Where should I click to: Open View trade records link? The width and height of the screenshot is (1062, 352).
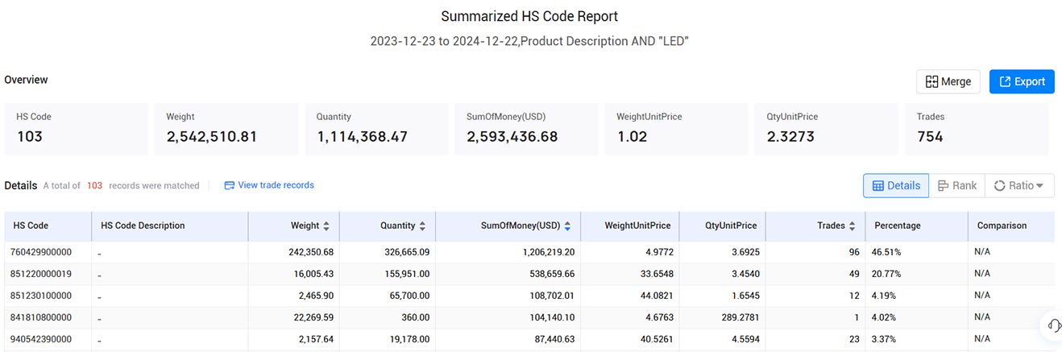(276, 185)
